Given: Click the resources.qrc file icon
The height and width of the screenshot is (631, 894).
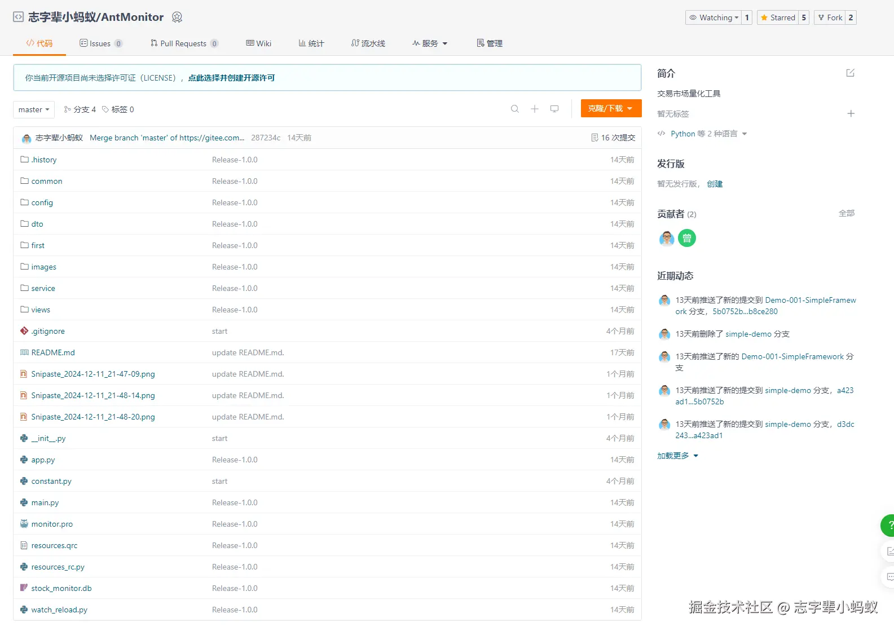Looking at the screenshot, I should [x=24, y=545].
